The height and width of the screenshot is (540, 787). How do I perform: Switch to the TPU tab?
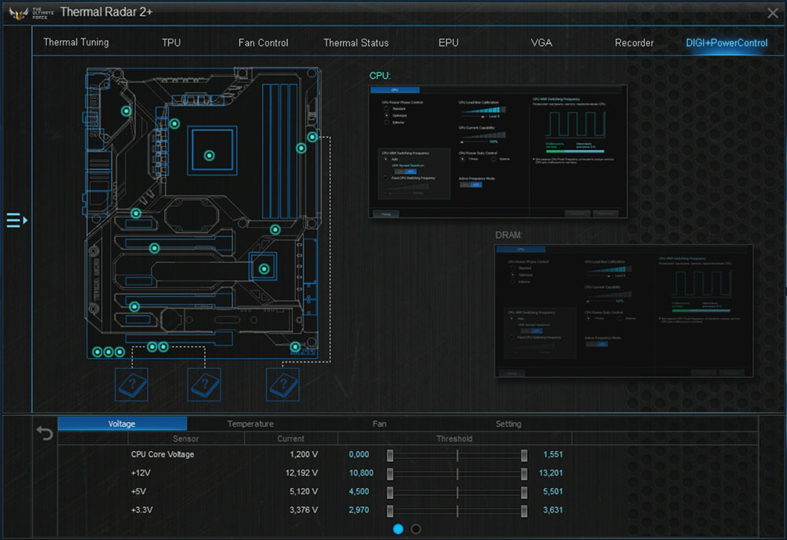click(171, 43)
